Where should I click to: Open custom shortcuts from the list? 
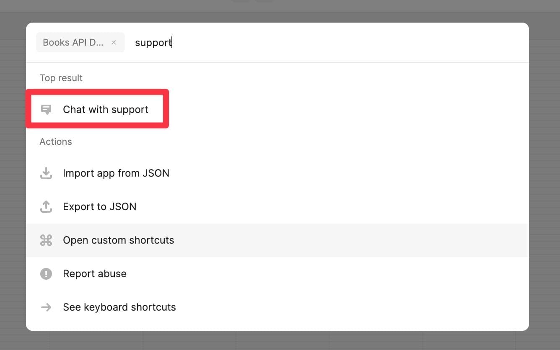point(119,240)
